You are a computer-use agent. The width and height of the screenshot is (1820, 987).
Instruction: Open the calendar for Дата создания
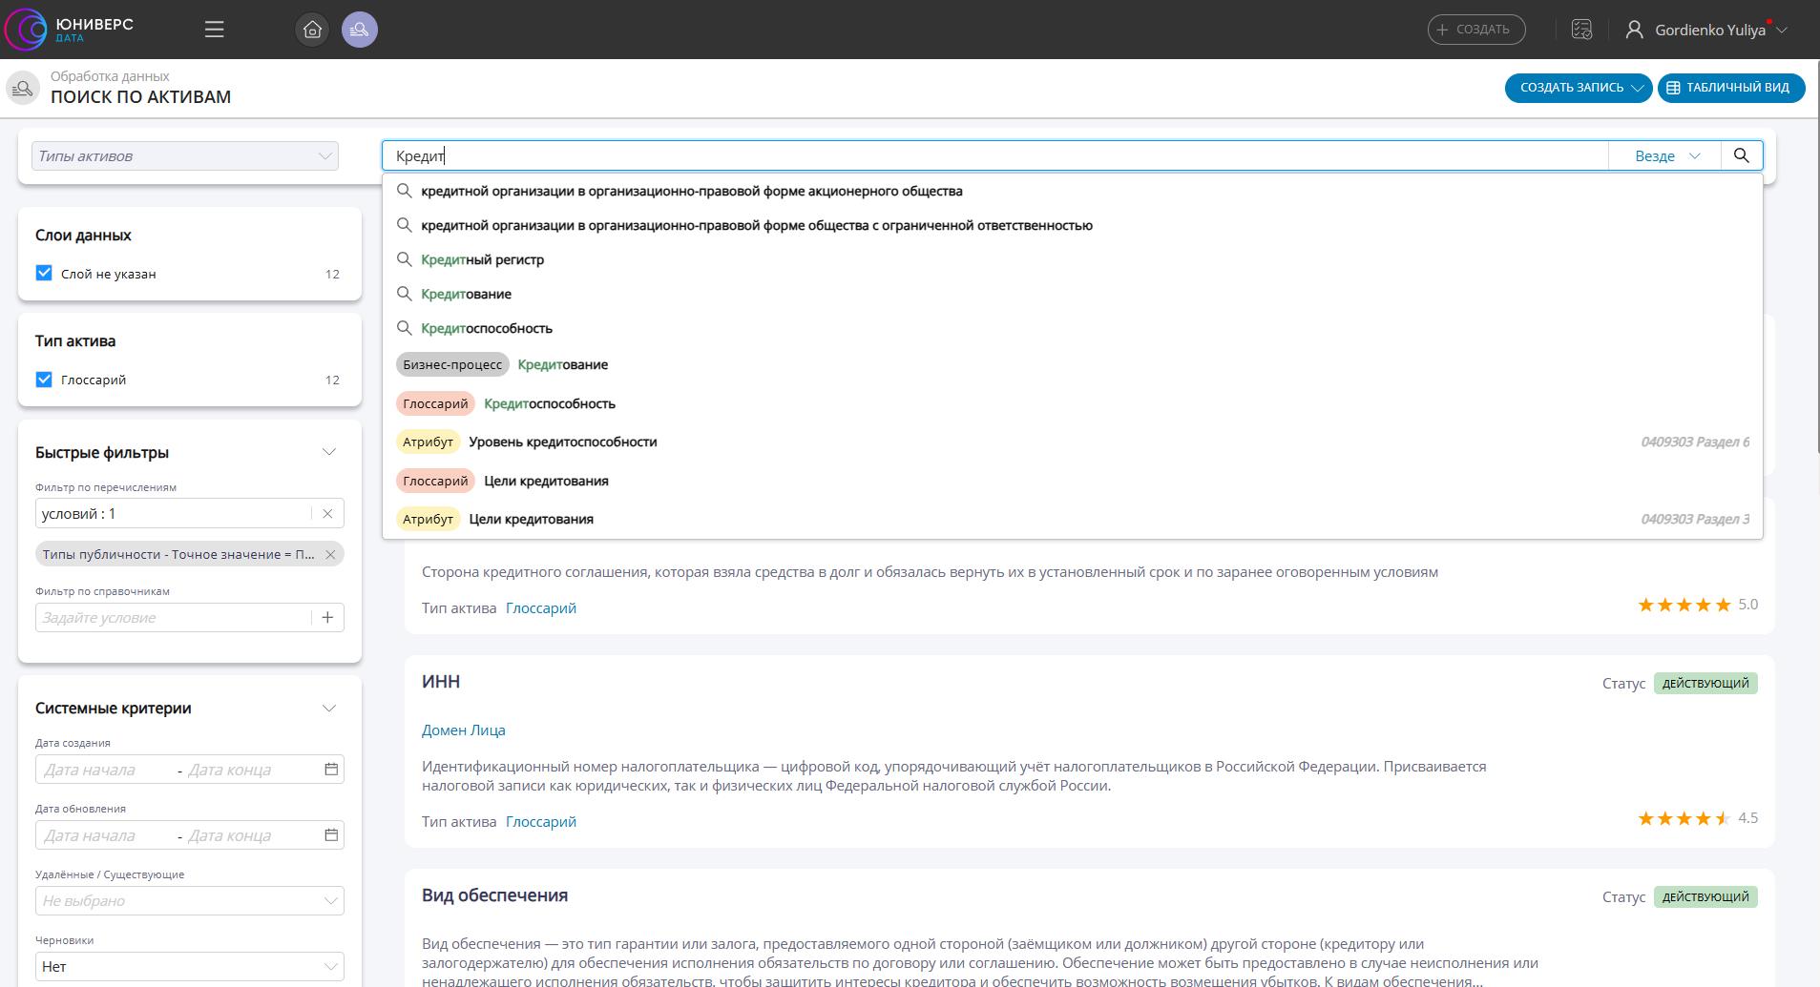click(331, 770)
